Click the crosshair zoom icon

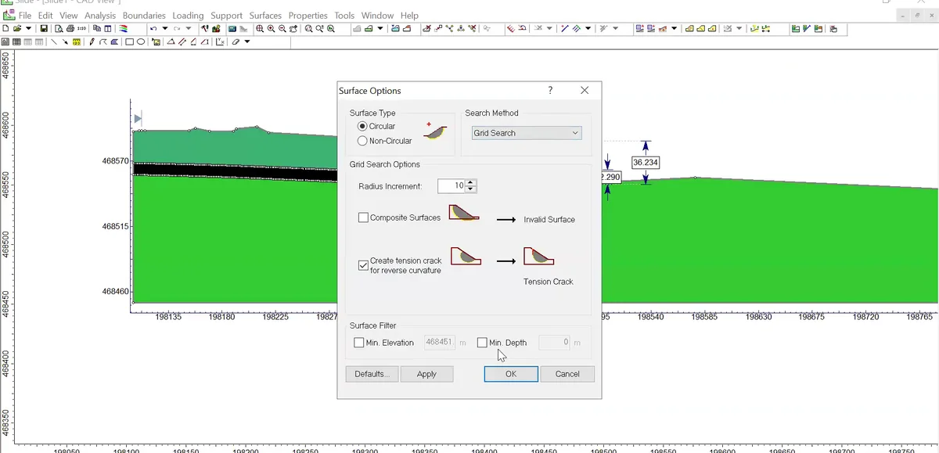click(260, 28)
